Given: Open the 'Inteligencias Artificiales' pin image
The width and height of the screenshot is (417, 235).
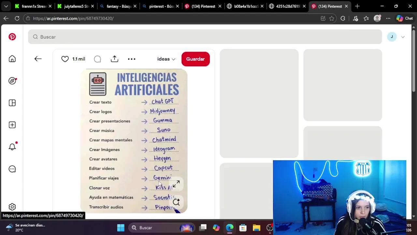Looking at the screenshot, I should point(134,141).
